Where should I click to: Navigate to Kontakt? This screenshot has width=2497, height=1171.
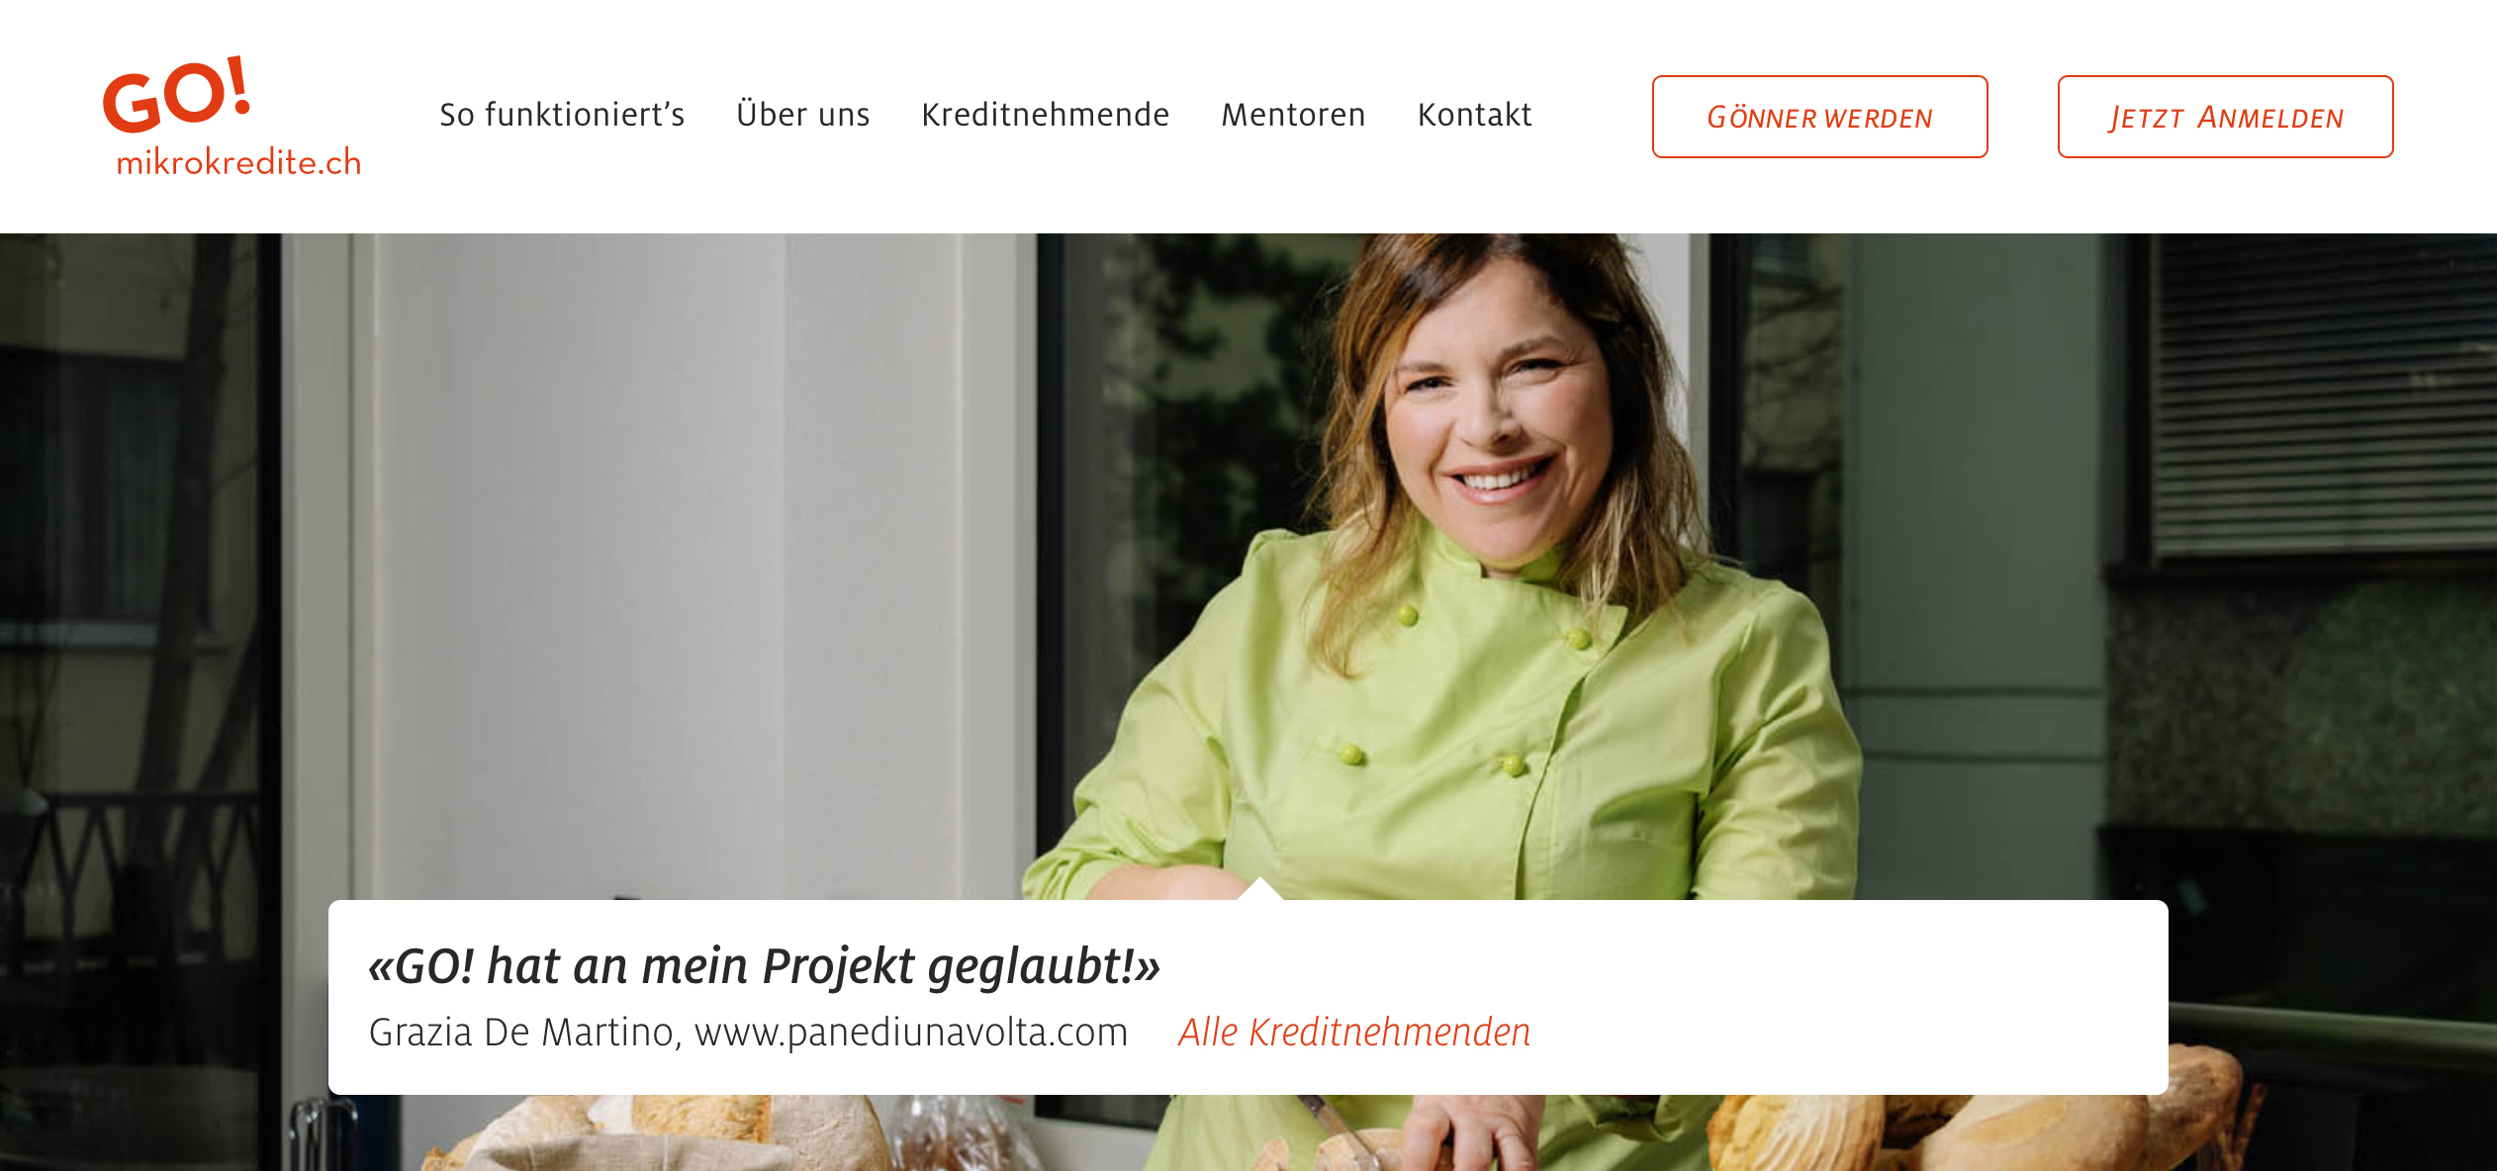[1474, 115]
